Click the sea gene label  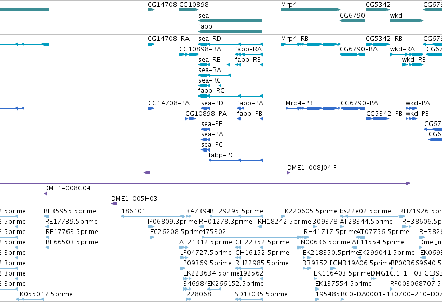[204, 16]
